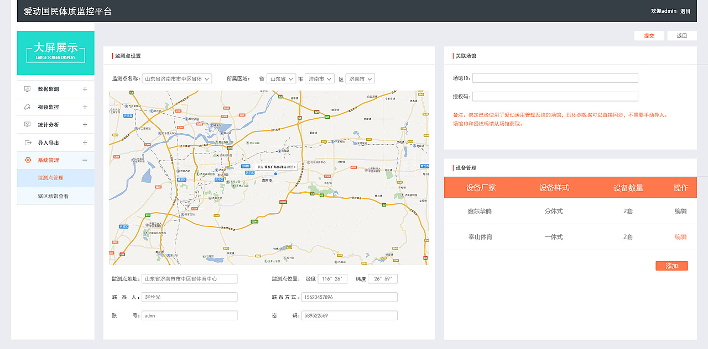The image size is (708, 349).
Task: Click the 泰山体育 manufacturer cell
Action: click(x=480, y=237)
